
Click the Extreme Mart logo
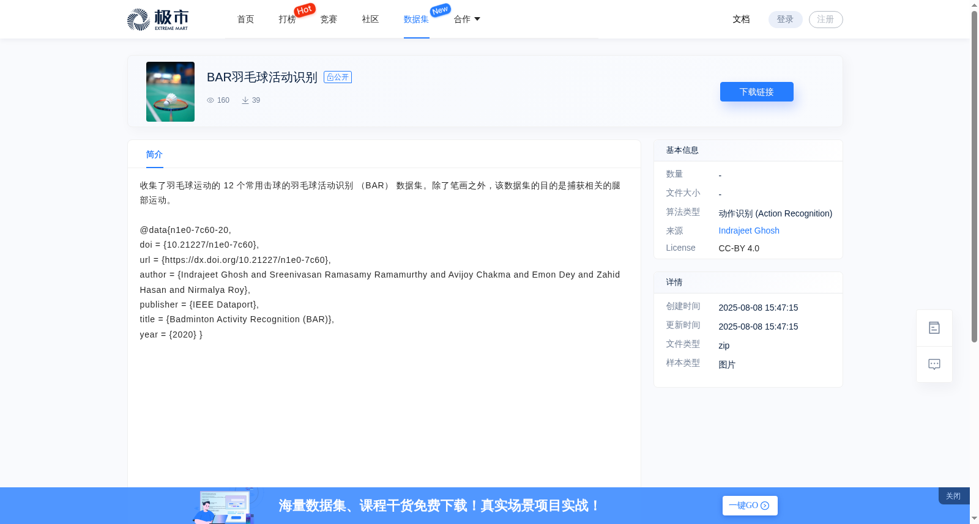click(x=158, y=20)
